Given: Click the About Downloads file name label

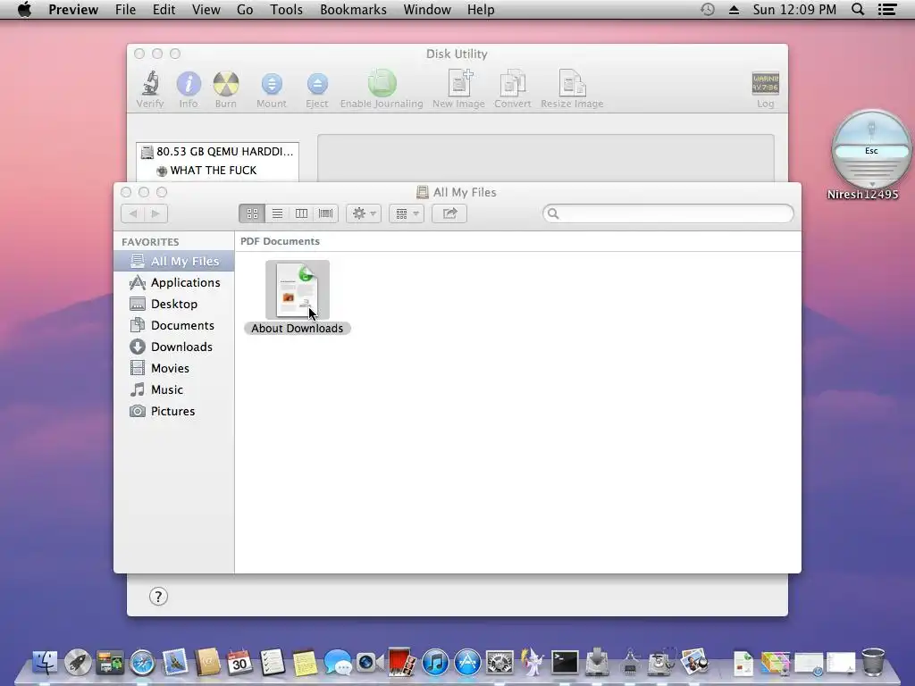Looking at the screenshot, I should (297, 329).
